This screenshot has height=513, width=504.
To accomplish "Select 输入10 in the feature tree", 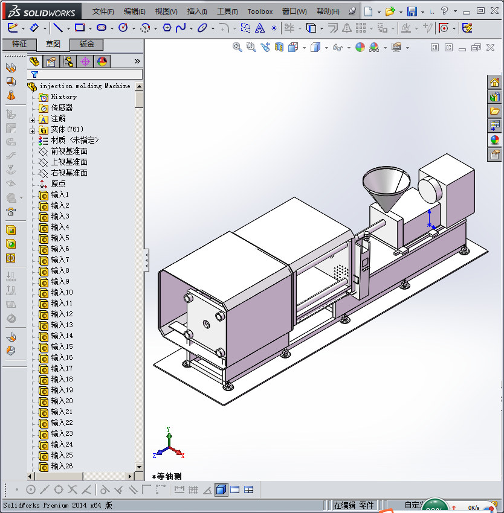I will point(62,293).
